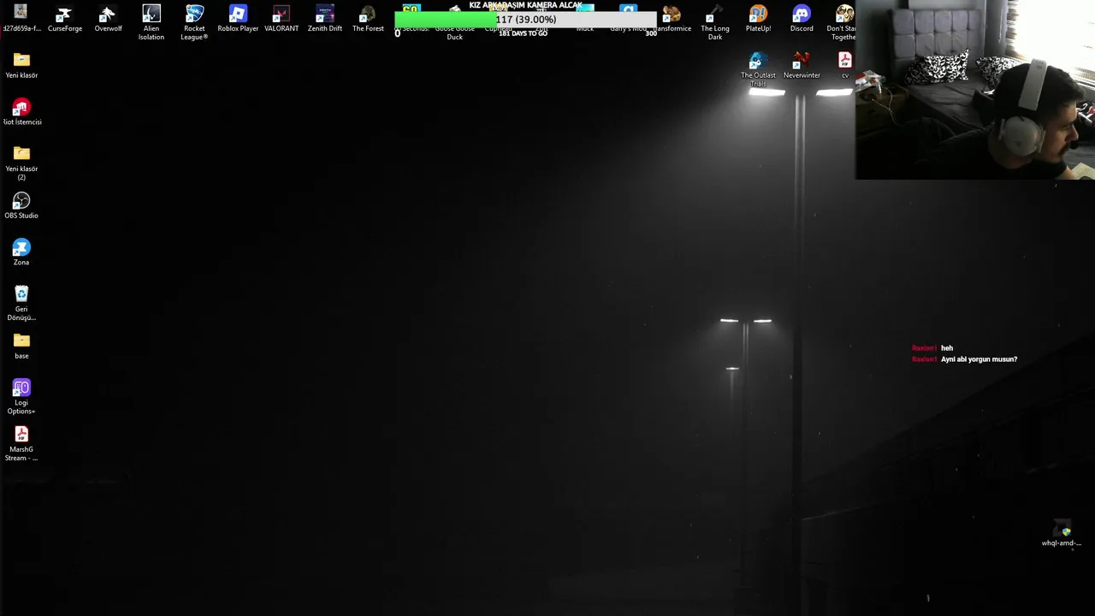
Task: Select the Transformice desktop icon
Action: coord(672,19)
